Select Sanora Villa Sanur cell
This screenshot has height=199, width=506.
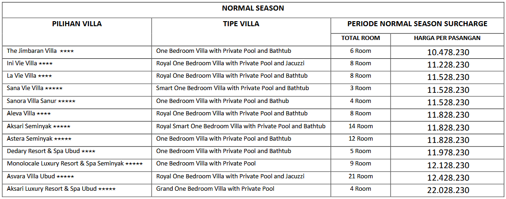coord(41,101)
